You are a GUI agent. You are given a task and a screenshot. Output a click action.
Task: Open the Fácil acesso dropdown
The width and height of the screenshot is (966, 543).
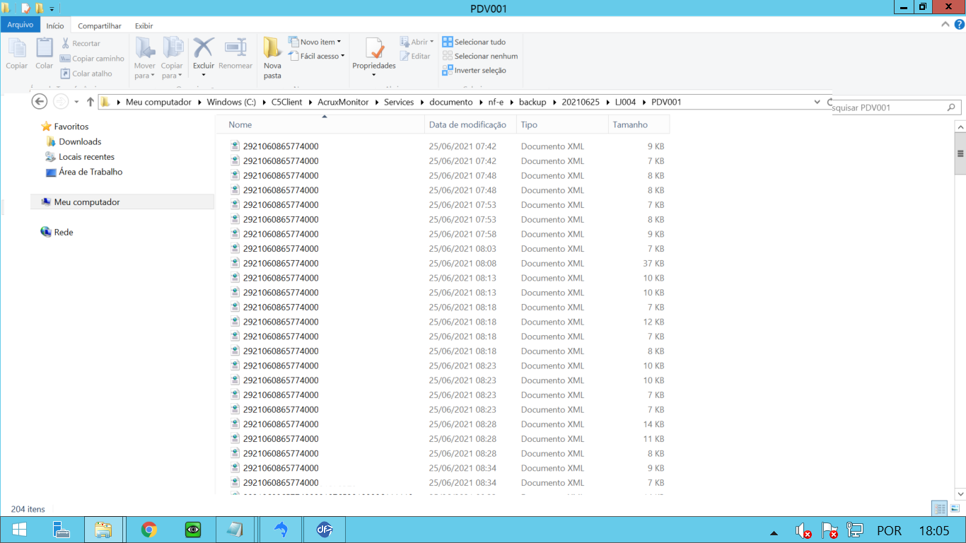(x=317, y=56)
